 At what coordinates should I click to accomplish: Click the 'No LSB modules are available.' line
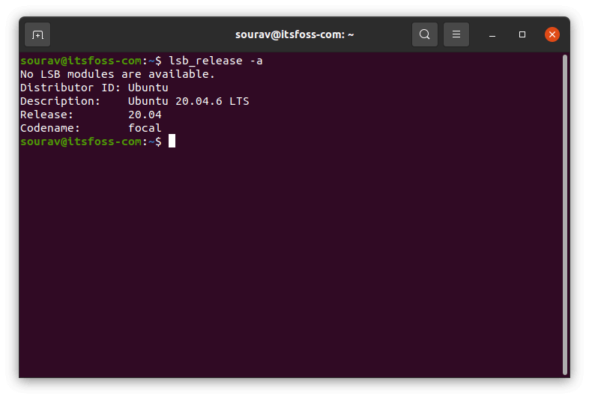(118, 74)
